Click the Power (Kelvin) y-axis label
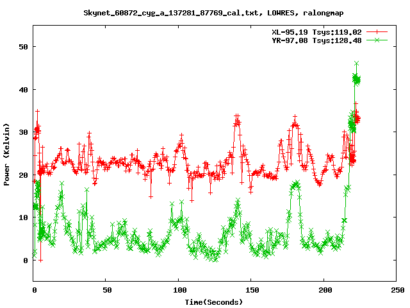The width and height of the screenshot is (410, 308). (x=6, y=155)
